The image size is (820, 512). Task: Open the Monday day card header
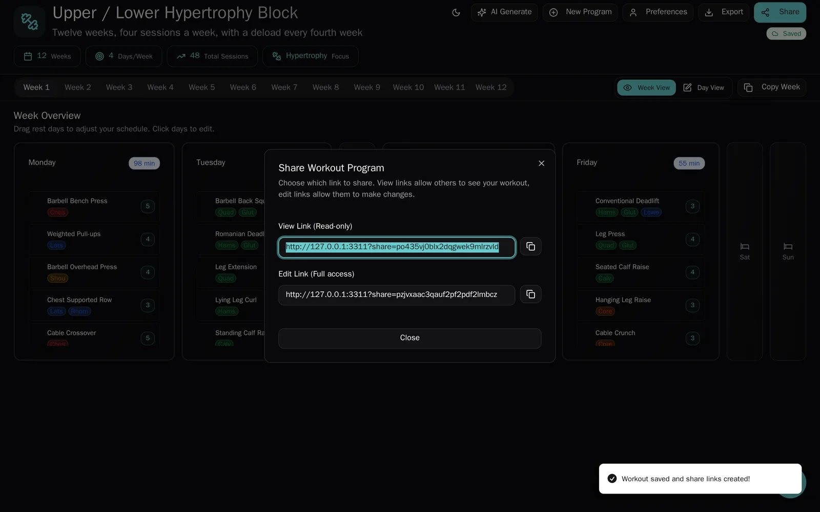tap(94, 163)
